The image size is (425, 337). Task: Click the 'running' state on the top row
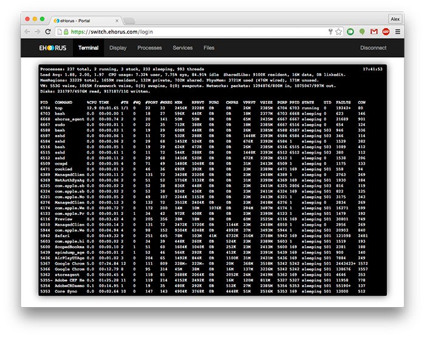coord(310,108)
